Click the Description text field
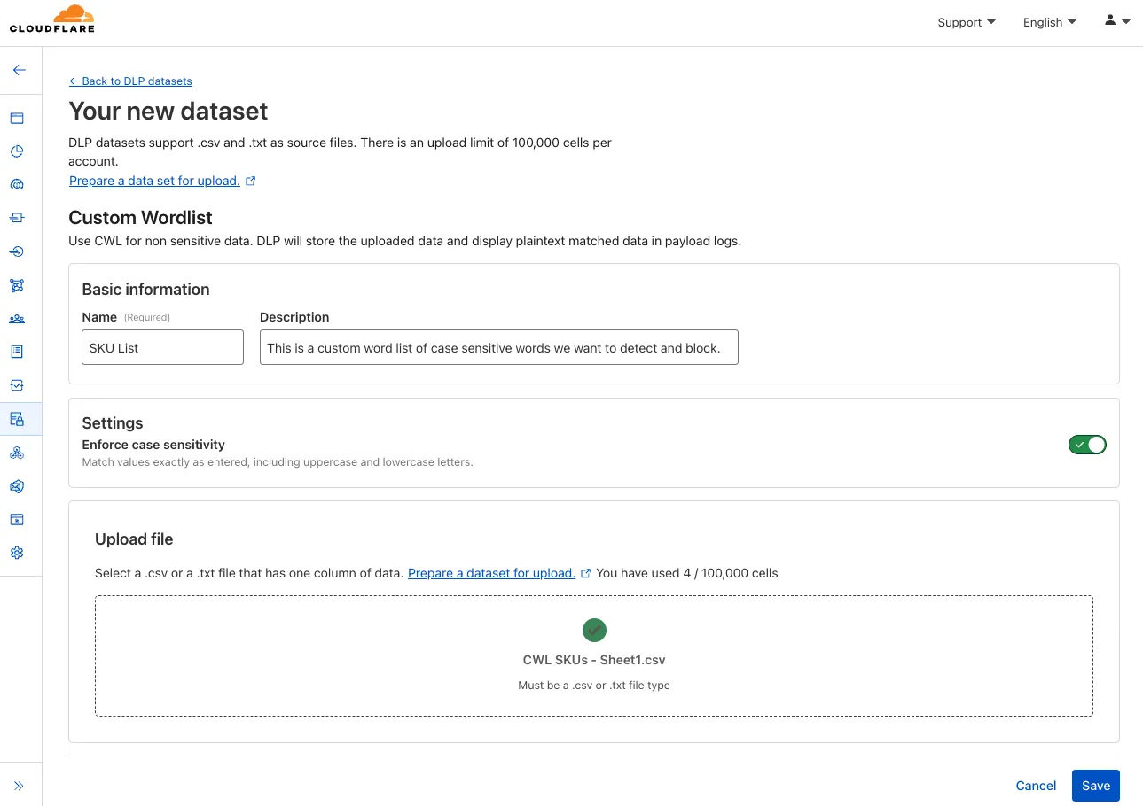 click(498, 348)
